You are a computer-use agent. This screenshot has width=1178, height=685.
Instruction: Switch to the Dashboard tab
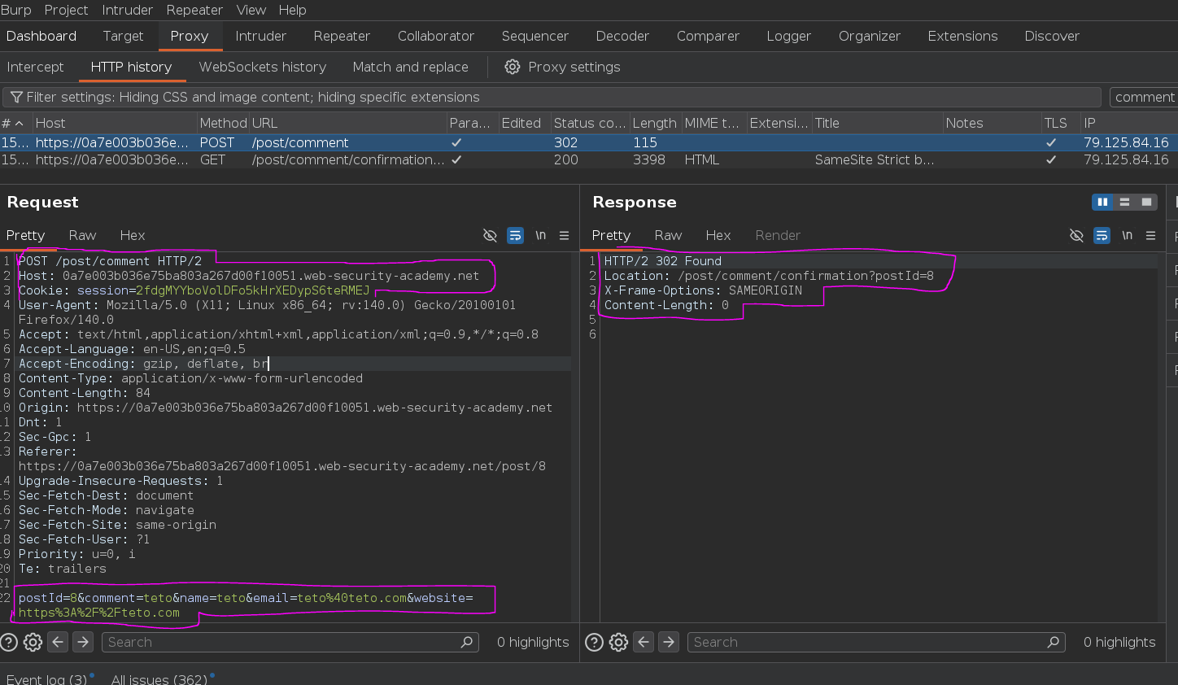pos(41,36)
